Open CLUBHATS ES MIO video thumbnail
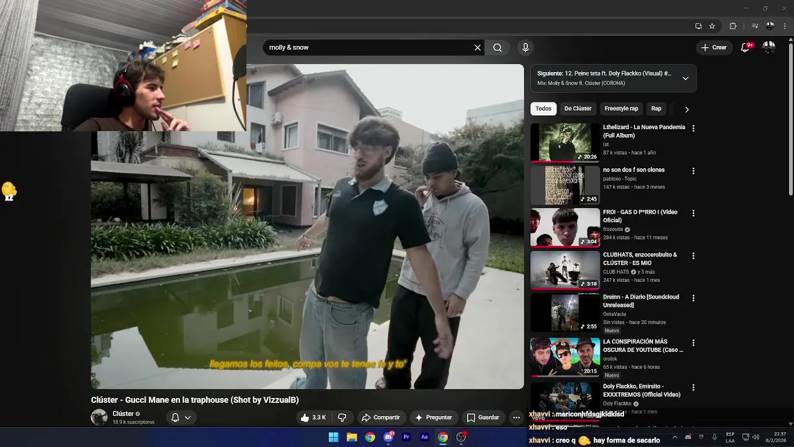Image resolution: width=794 pixels, height=447 pixels. tap(565, 270)
